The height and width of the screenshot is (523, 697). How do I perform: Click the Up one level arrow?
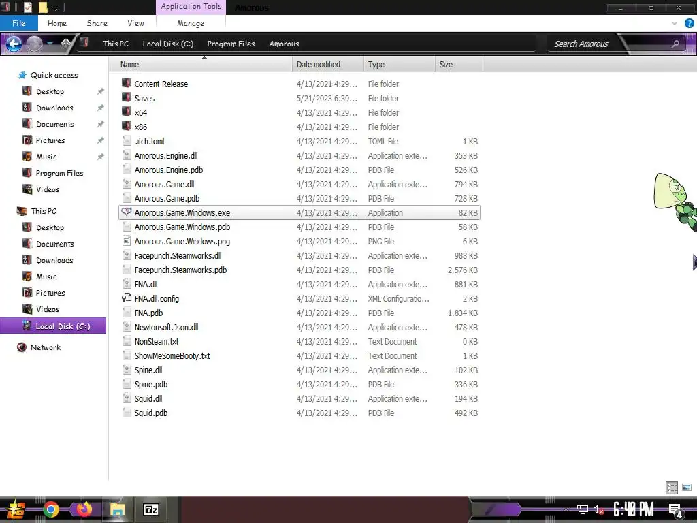(x=66, y=44)
